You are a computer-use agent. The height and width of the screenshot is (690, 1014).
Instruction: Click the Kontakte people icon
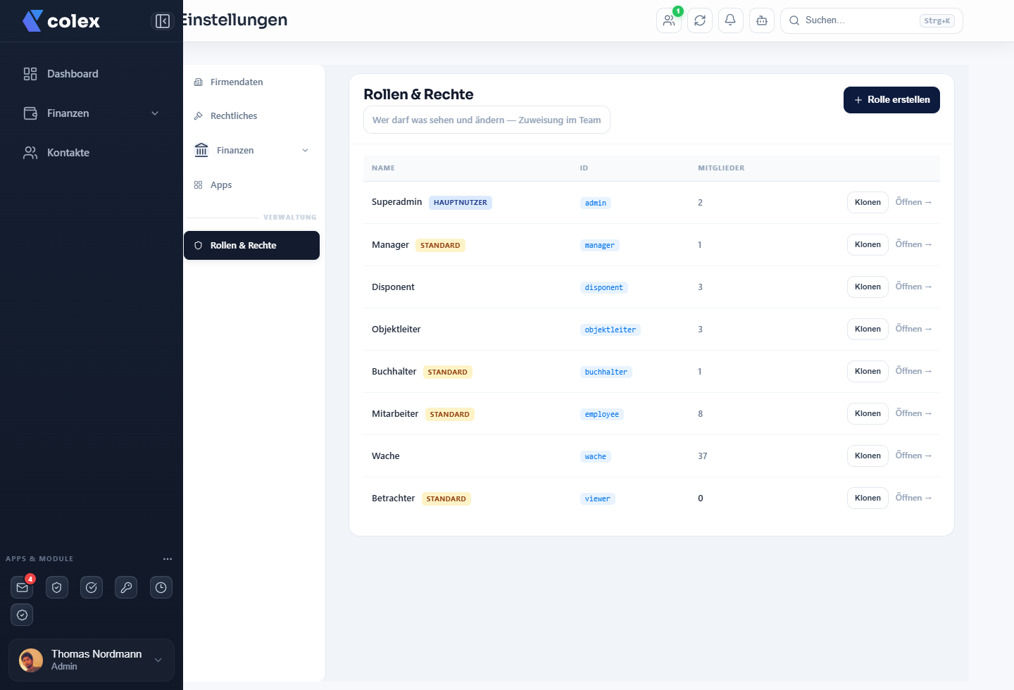tap(30, 153)
